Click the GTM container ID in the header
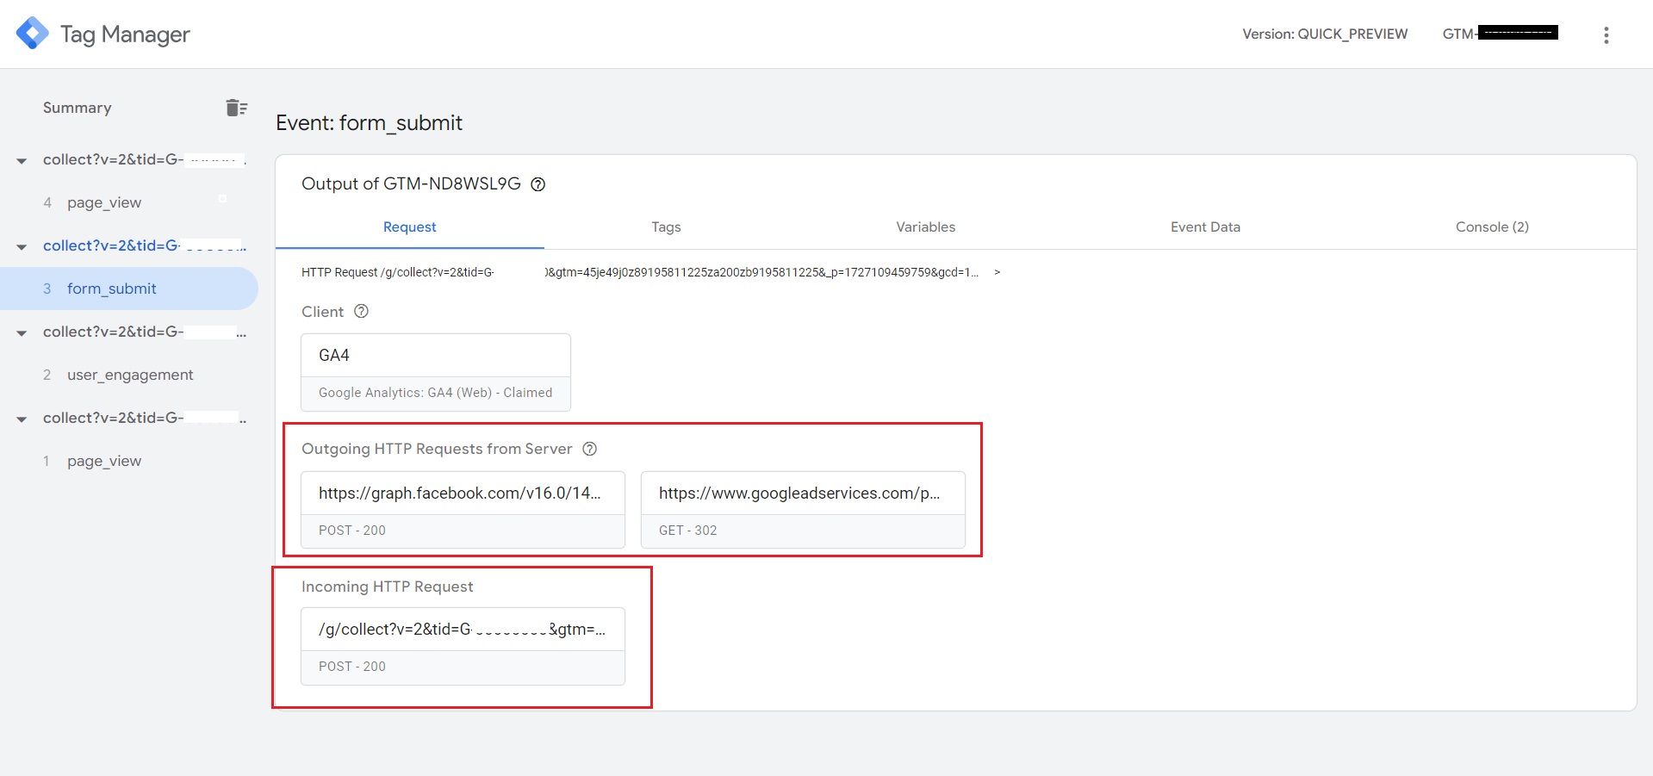This screenshot has width=1653, height=776. pos(1501,34)
